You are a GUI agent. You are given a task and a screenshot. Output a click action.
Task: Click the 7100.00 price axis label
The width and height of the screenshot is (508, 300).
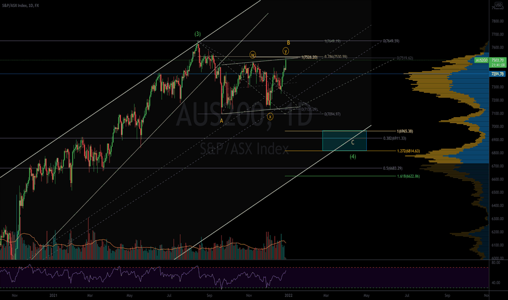[x=497, y=113]
